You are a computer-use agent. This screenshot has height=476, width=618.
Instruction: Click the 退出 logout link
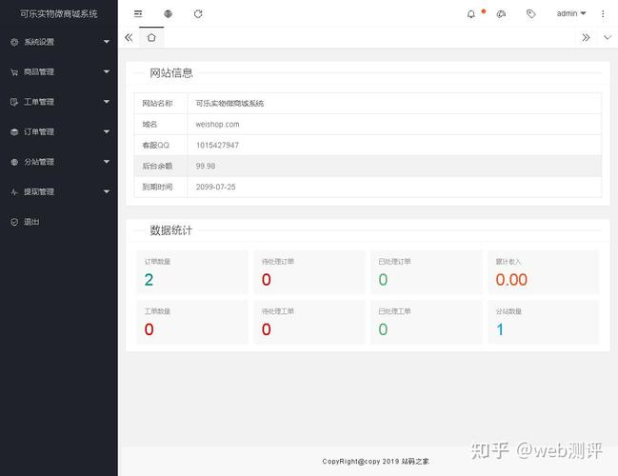(59, 222)
